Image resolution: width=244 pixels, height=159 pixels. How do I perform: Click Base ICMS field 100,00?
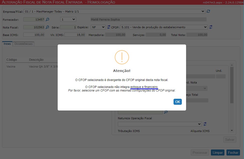(x=34, y=35)
